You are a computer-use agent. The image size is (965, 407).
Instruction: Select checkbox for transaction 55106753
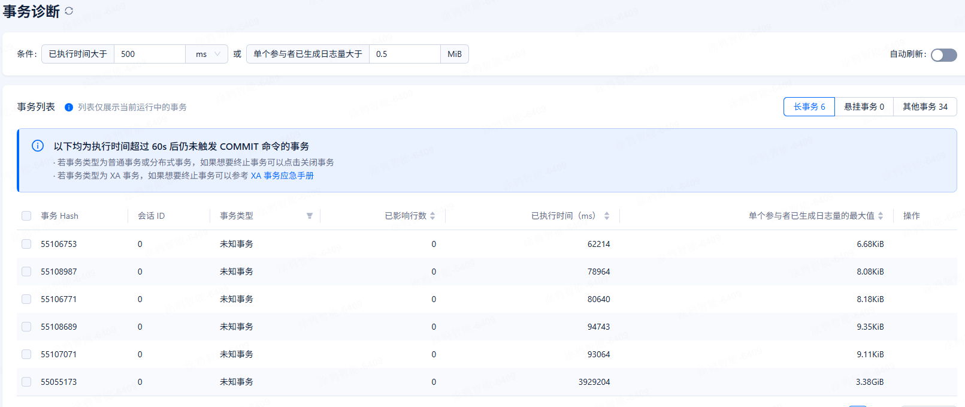click(26, 244)
